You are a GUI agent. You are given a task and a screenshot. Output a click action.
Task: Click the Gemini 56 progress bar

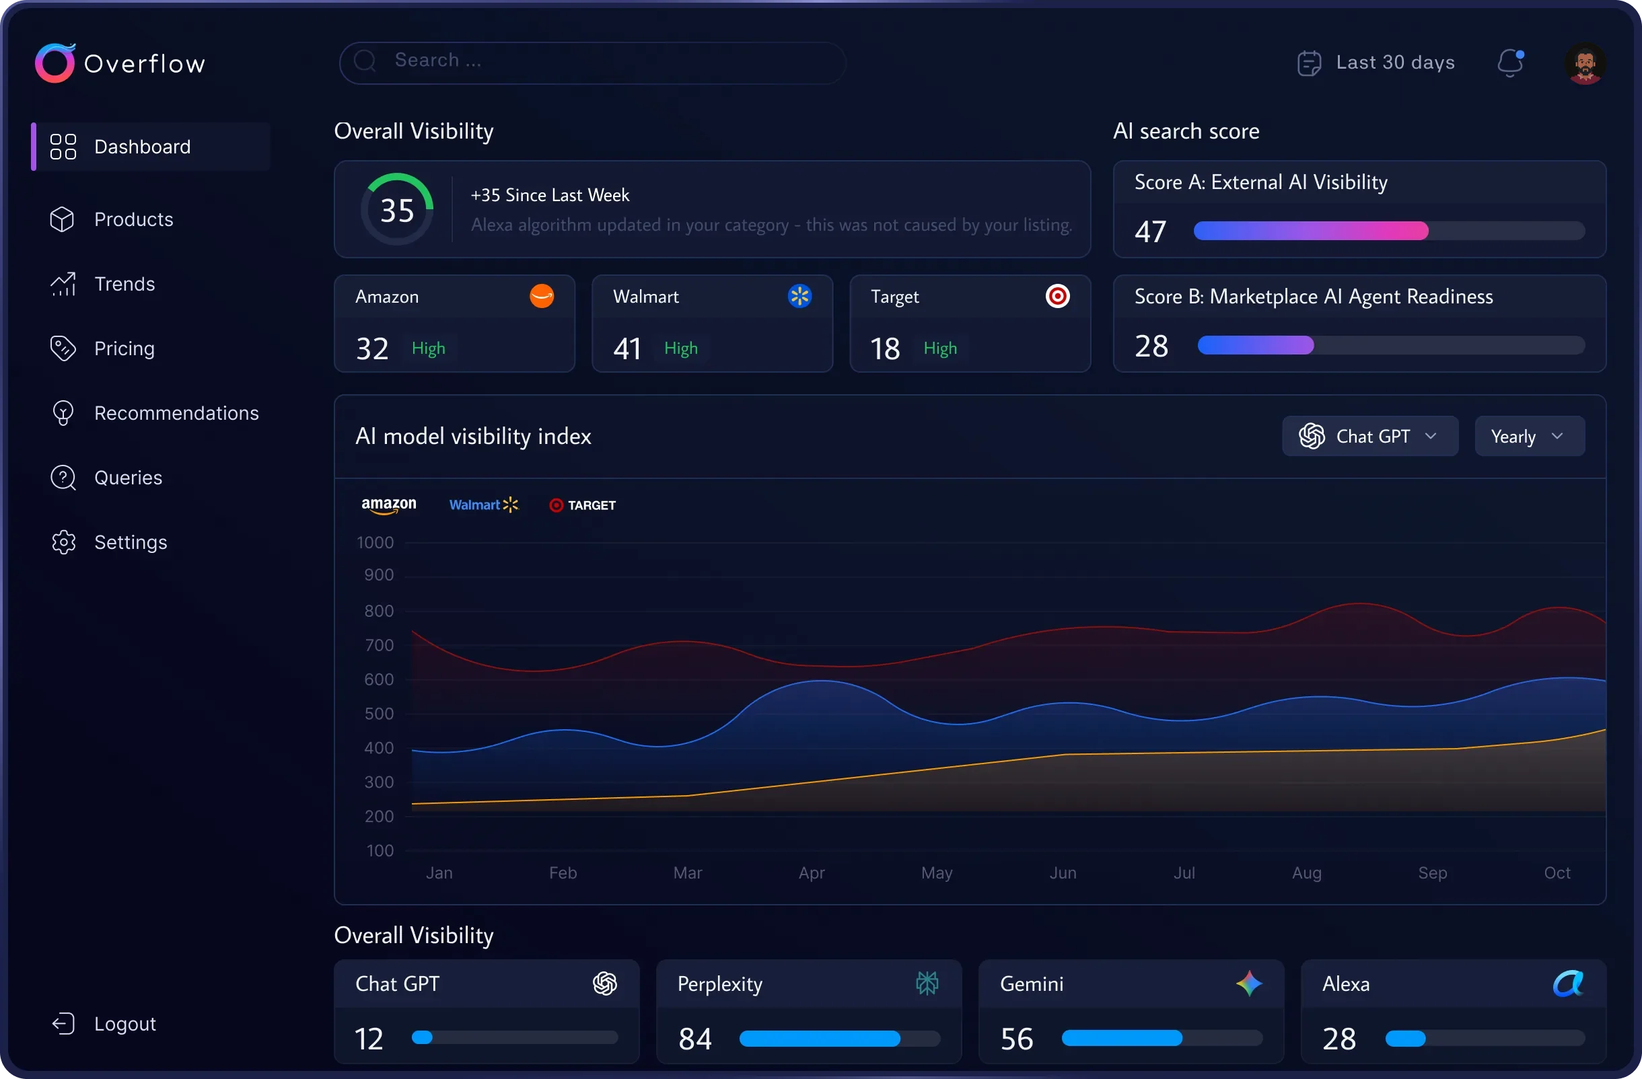pos(1162,1038)
